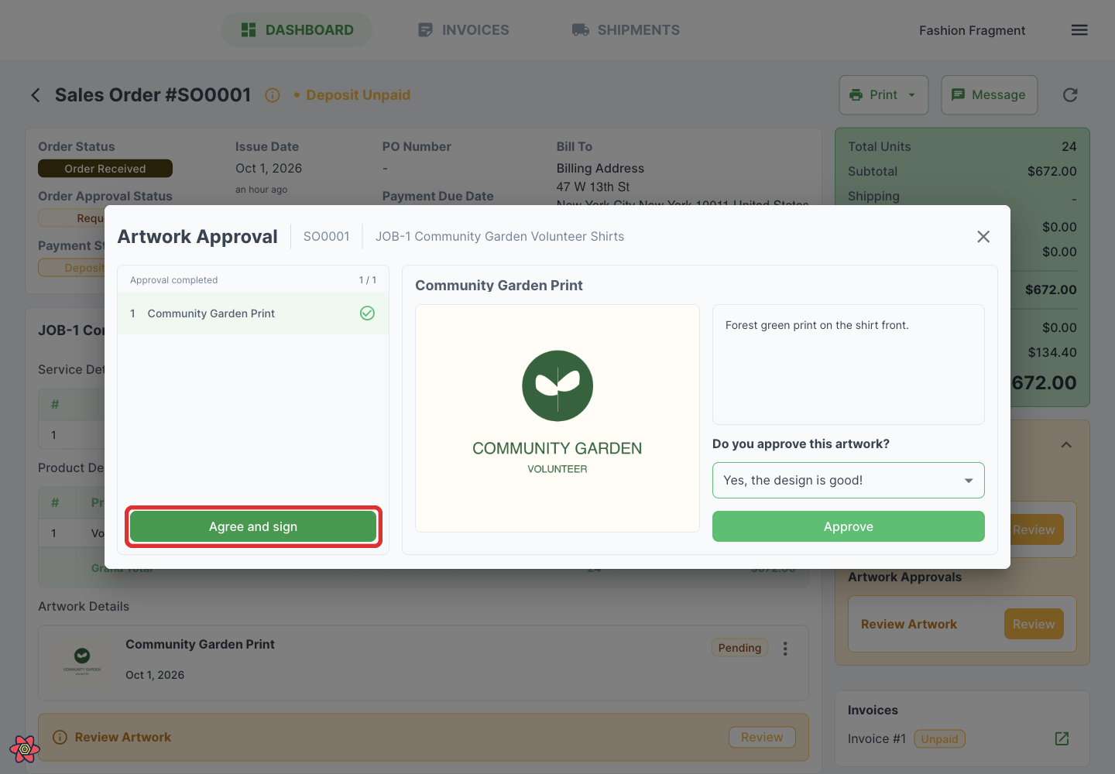Viewport: 1115px width, 774px height.
Task: Click the Community Garden logo preview image
Action: (557, 419)
